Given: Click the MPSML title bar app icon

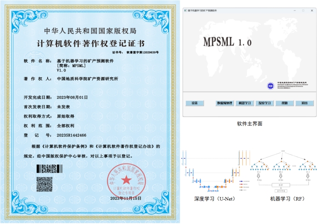Looking at the screenshot, I should [x=186, y=11].
